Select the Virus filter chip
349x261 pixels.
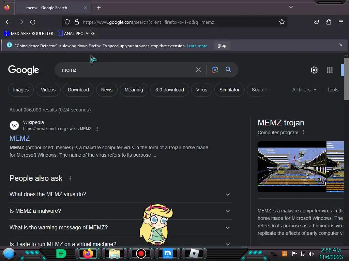[202, 90]
